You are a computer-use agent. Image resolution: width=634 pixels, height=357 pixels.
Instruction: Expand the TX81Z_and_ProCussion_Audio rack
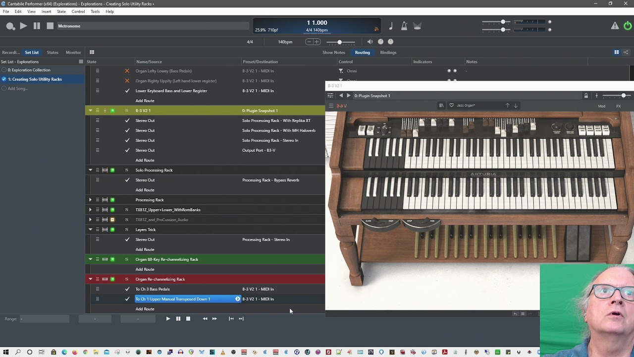click(x=90, y=220)
